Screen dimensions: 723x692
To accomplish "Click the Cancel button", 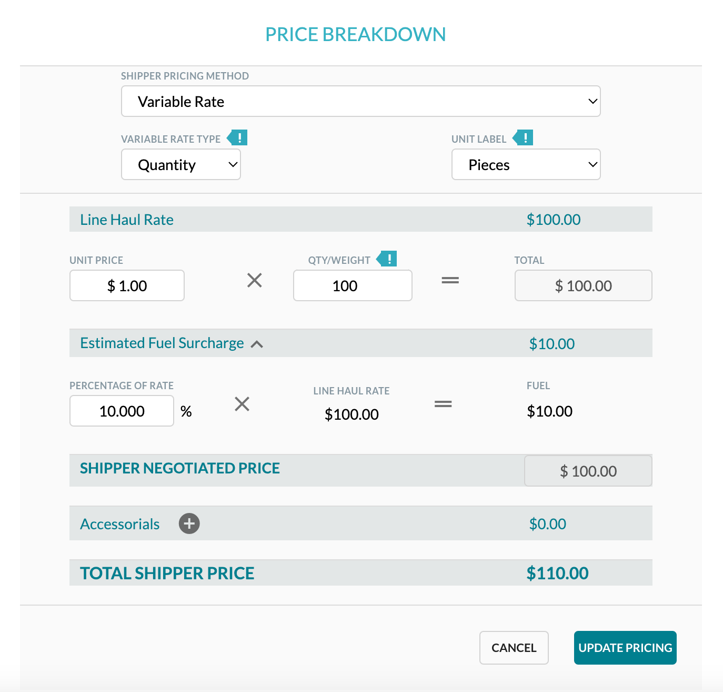I will (514, 647).
